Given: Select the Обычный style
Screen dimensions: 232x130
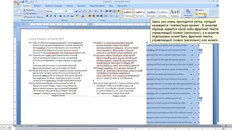Looking at the screenshot, I should pyautogui.click(x=128, y=13).
